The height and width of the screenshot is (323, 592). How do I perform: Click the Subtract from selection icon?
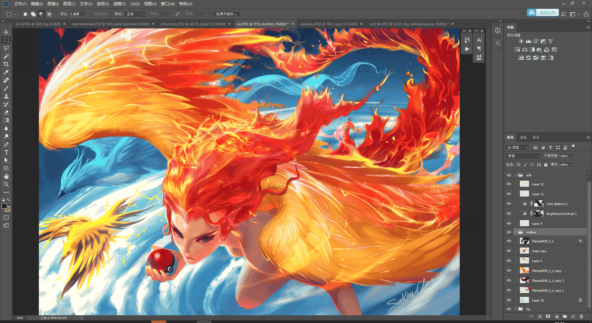click(41, 14)
